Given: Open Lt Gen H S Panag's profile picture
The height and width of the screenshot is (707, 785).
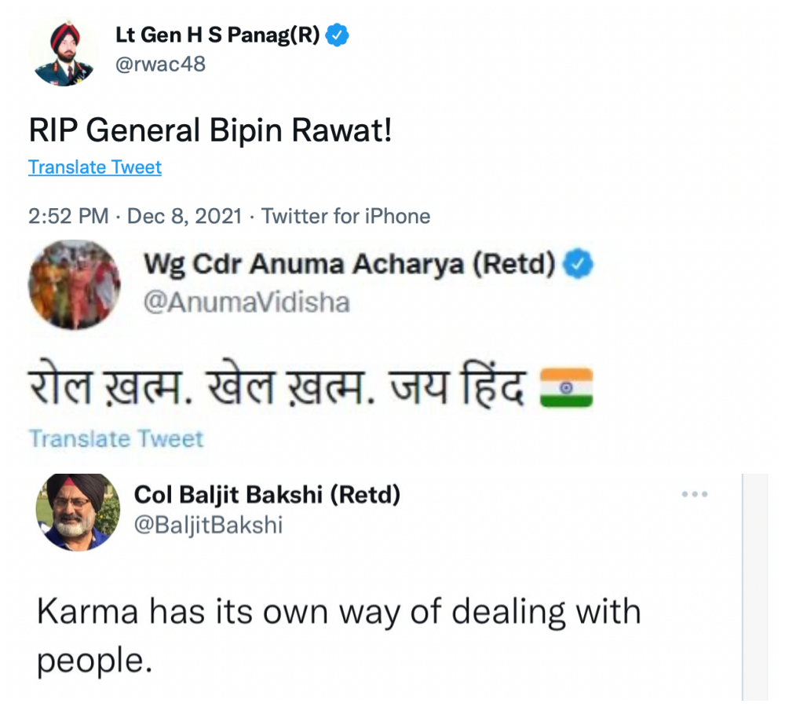Looking at the screenshot, I should 64,53.
